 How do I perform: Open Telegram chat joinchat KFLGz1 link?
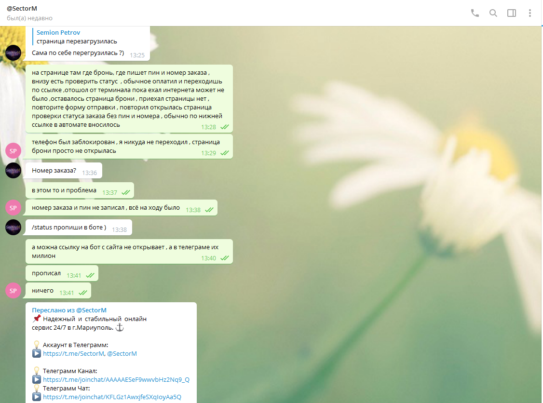coord(112,397)
